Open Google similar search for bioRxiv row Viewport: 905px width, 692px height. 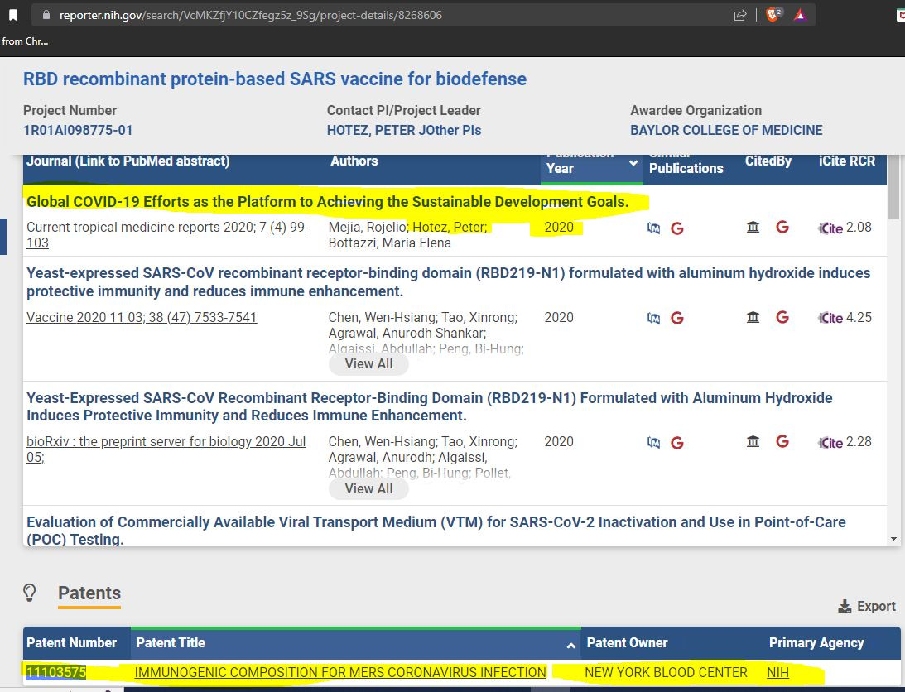[677, 443]
